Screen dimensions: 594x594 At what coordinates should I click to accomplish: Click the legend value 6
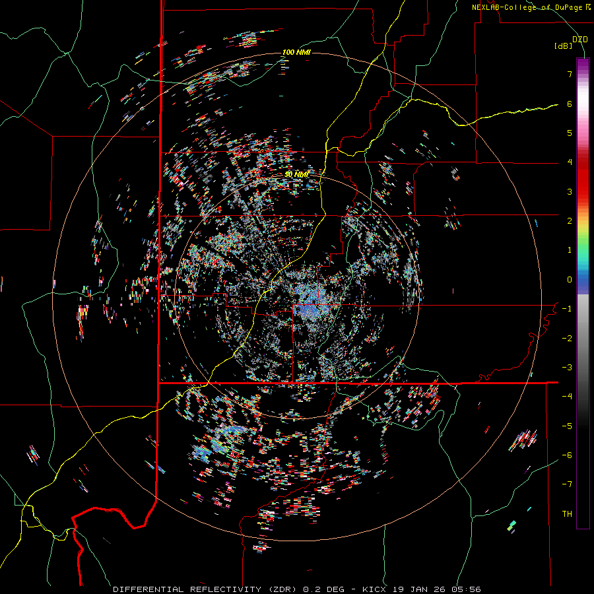click(x=570, y=104)
